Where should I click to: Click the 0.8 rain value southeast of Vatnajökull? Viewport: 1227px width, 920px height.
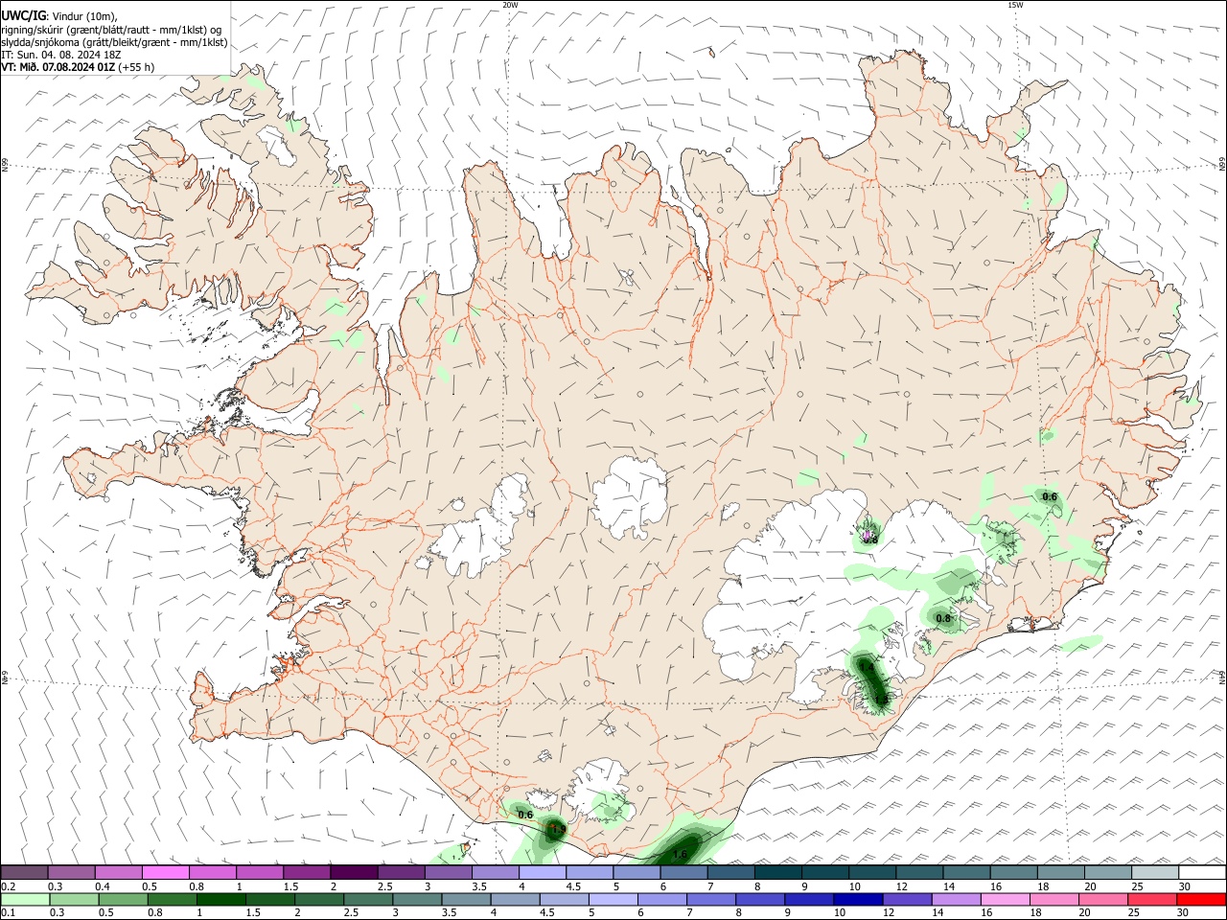[x=943, y=618]
